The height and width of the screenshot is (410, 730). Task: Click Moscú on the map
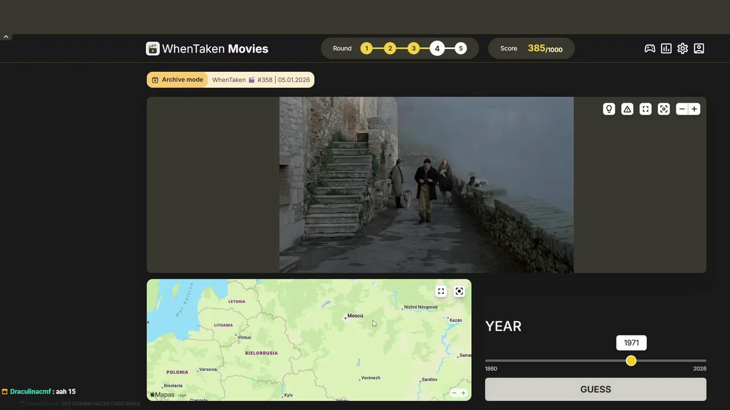(x=355, y=315)
